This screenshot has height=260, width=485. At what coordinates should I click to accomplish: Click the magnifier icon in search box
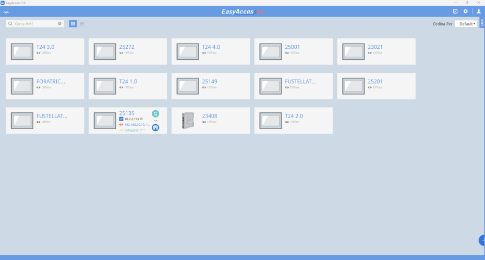[10, 24]
